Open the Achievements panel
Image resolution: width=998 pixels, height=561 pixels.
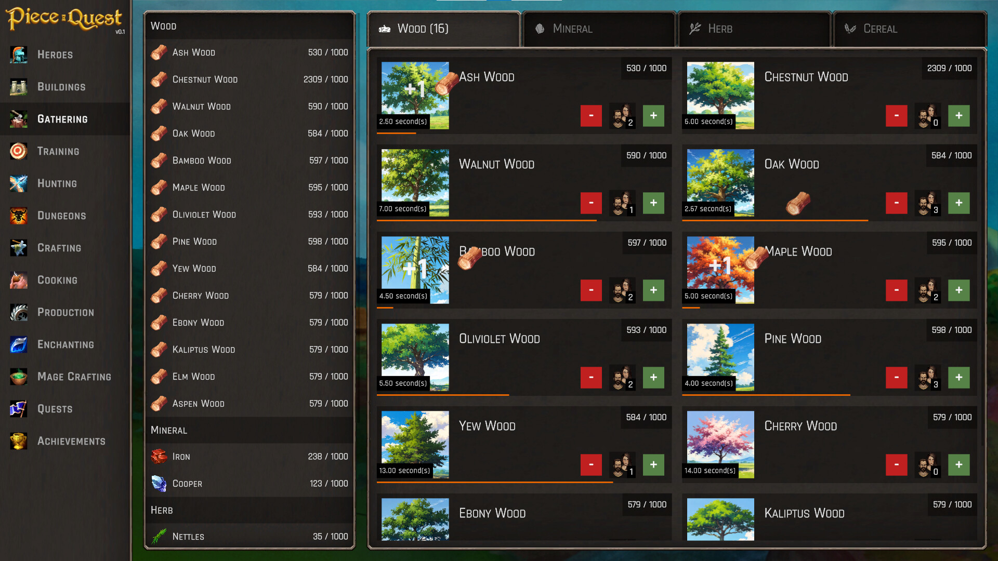[x=71, y=441]
